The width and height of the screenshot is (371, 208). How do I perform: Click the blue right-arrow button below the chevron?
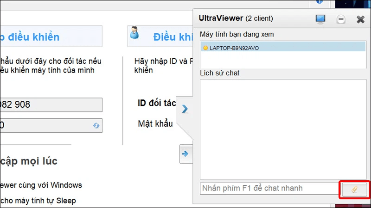pyautogui.click(x=185, y=154)
